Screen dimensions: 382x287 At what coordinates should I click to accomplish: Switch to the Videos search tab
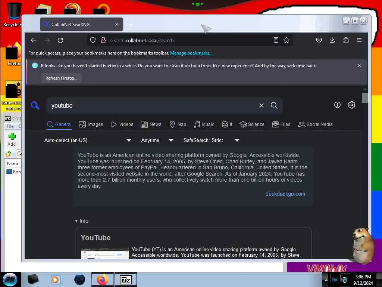pos(122,124)
